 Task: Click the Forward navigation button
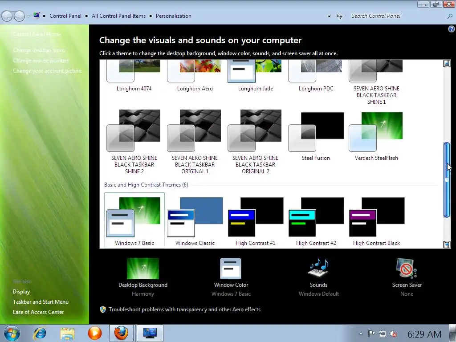(x=19, y=16)
